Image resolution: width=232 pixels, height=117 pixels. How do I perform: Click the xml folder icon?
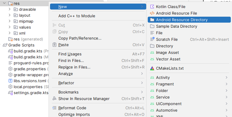16,33
